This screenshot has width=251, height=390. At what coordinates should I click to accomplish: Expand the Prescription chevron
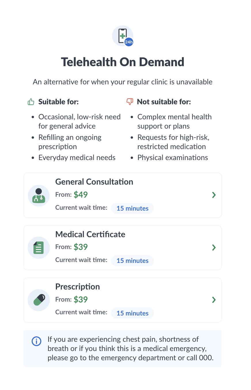[214, 300]
